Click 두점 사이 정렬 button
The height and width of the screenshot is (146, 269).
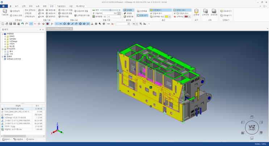(x=66, y=10)
